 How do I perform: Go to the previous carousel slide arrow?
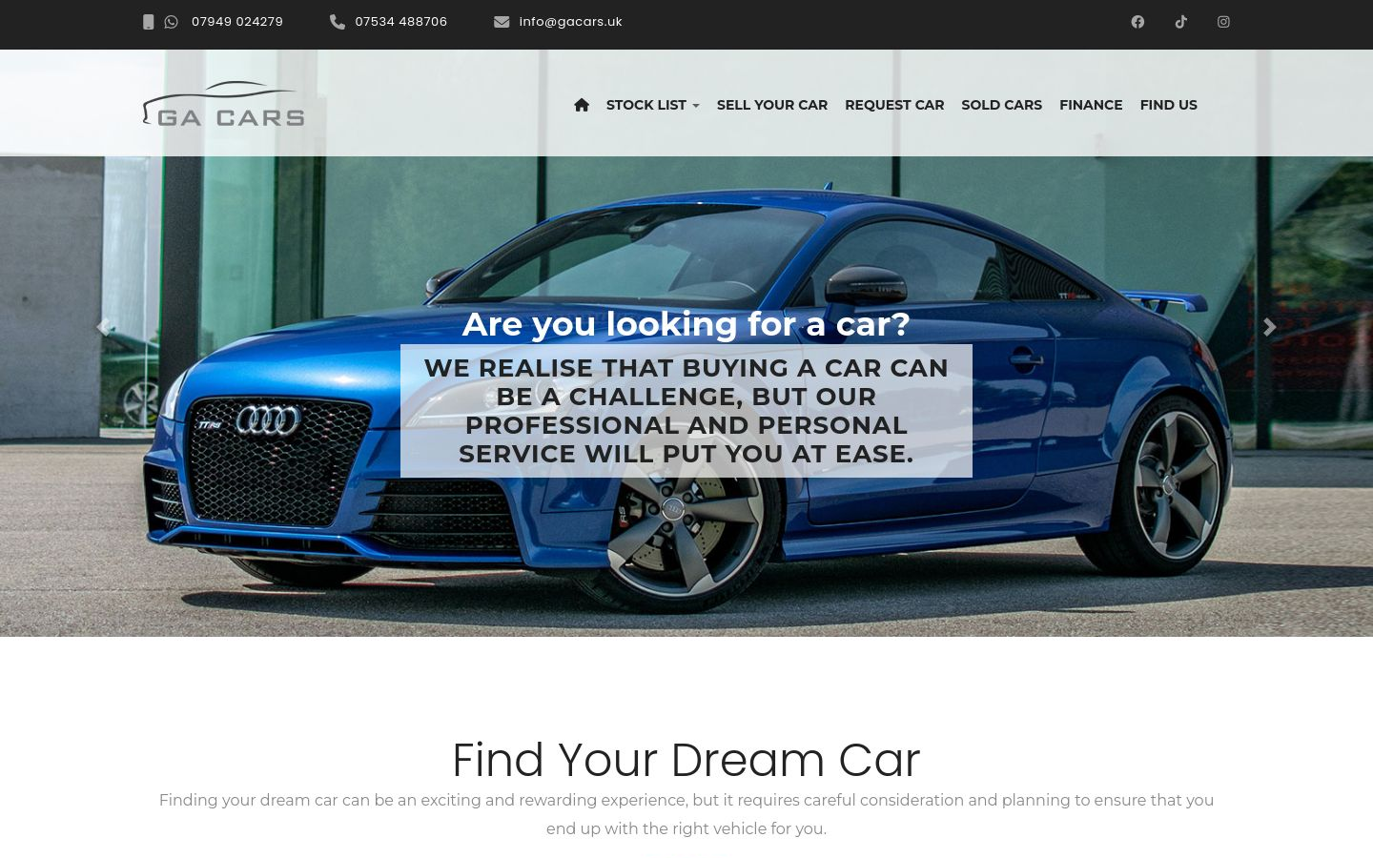tap(103, 327)
